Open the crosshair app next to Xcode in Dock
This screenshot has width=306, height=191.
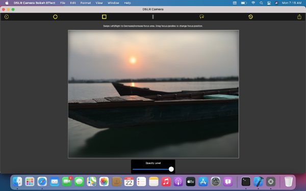tap(271, 182)
